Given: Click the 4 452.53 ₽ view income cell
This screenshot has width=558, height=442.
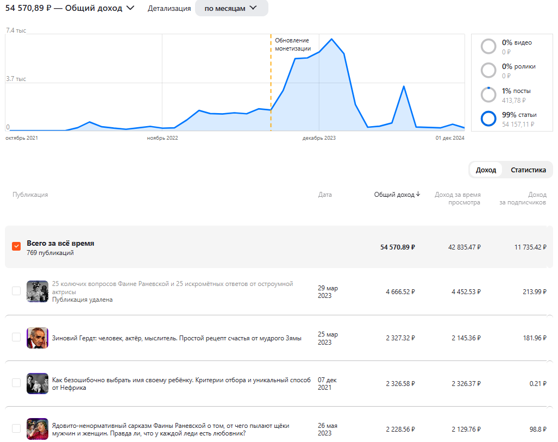Looking at the screenshot, I should point(466,292).
